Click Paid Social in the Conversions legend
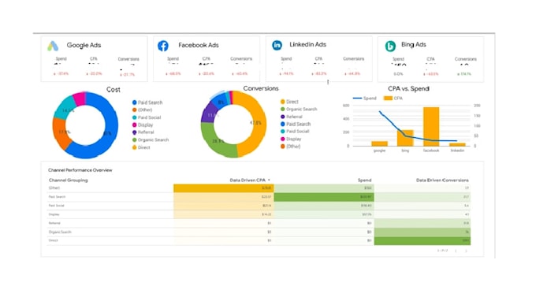Screen dimensions: 536x301 pos(295,132)
